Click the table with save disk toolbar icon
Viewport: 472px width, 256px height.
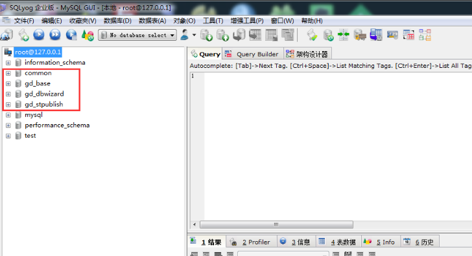click(x=271, y=35)
